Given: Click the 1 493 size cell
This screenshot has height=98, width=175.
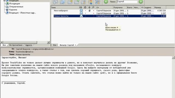Looking at the screenshot, I should (164, 16).
